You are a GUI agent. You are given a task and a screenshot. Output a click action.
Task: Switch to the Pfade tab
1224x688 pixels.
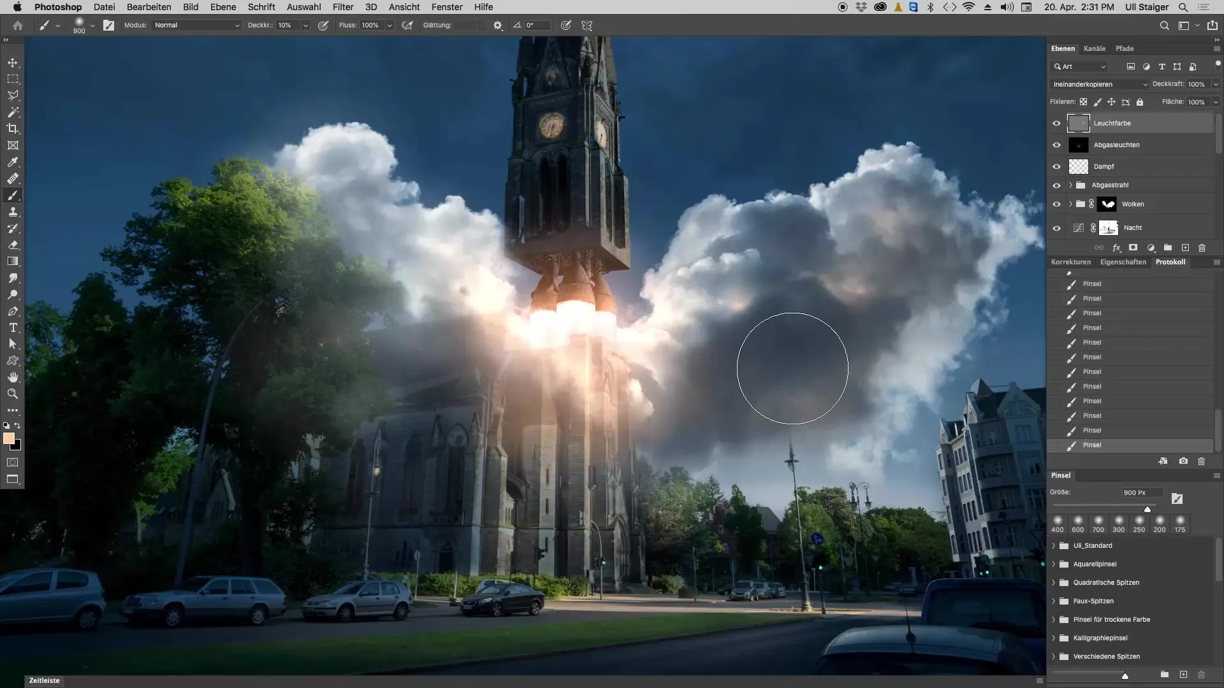pos(1125,48)
